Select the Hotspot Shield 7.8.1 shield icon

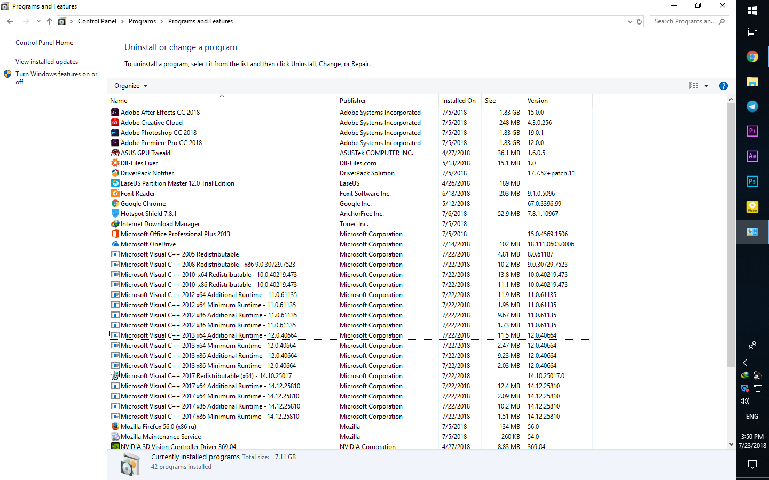(x=115, y=214)
